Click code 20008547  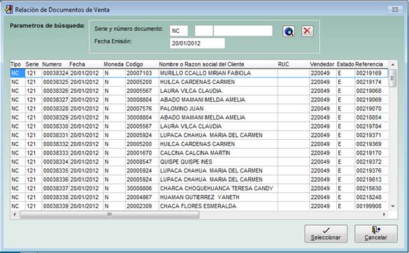tap(139, 161)
